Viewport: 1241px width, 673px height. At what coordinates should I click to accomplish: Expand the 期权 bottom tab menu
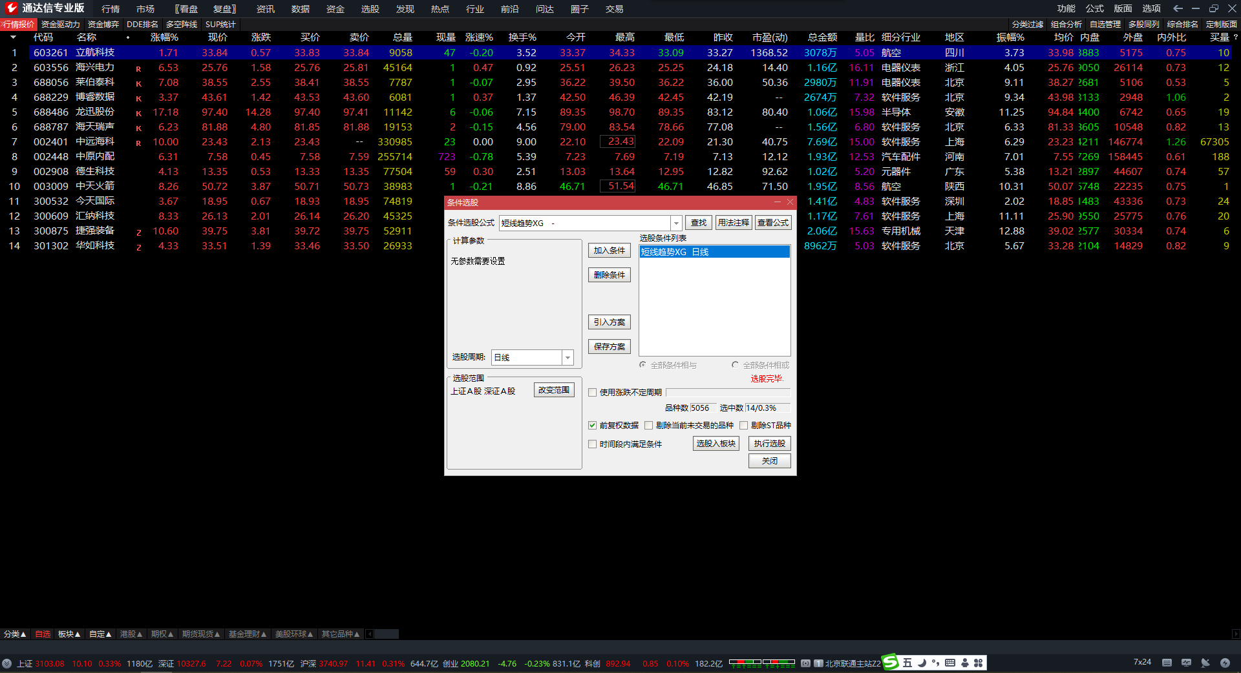[162, 634]
